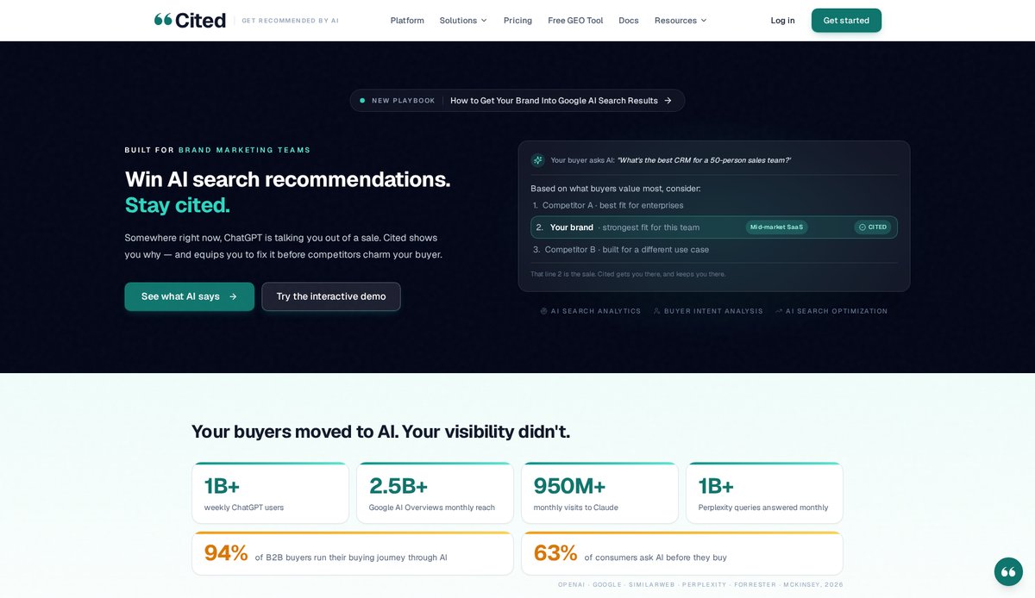Open the Platform menu item
The height and width of the screenshot is (598, 1035).
point(407,21)
